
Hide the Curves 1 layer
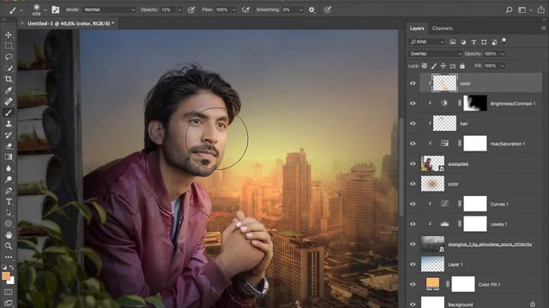click(x=413, y=204)
